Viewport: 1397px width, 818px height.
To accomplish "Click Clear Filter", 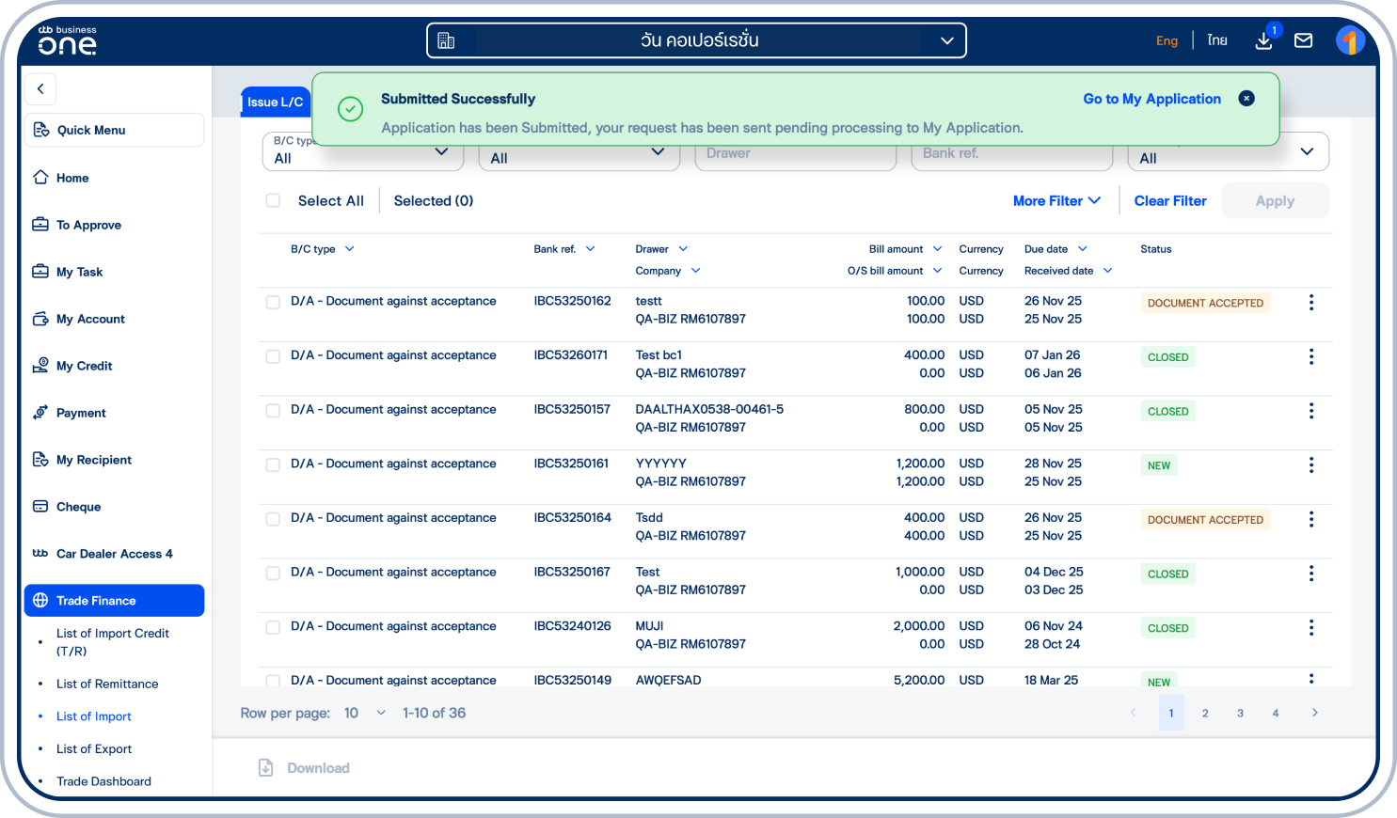I will click(1169, 201).
